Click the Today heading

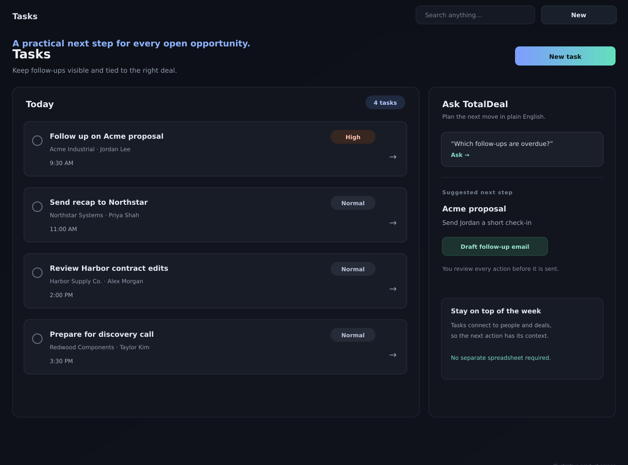[x=40, y=104]
